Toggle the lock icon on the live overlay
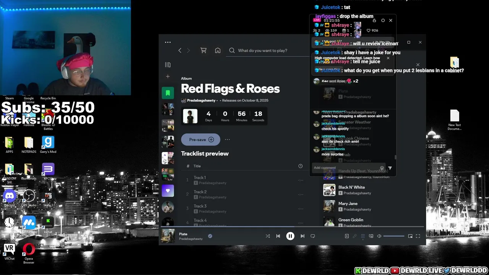489x275 pixels. pyautogui.click(x=374, y=21)
